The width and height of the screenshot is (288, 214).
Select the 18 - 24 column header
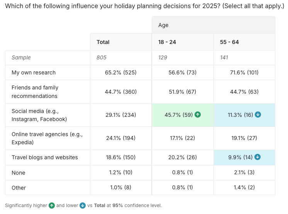(167, 42)
